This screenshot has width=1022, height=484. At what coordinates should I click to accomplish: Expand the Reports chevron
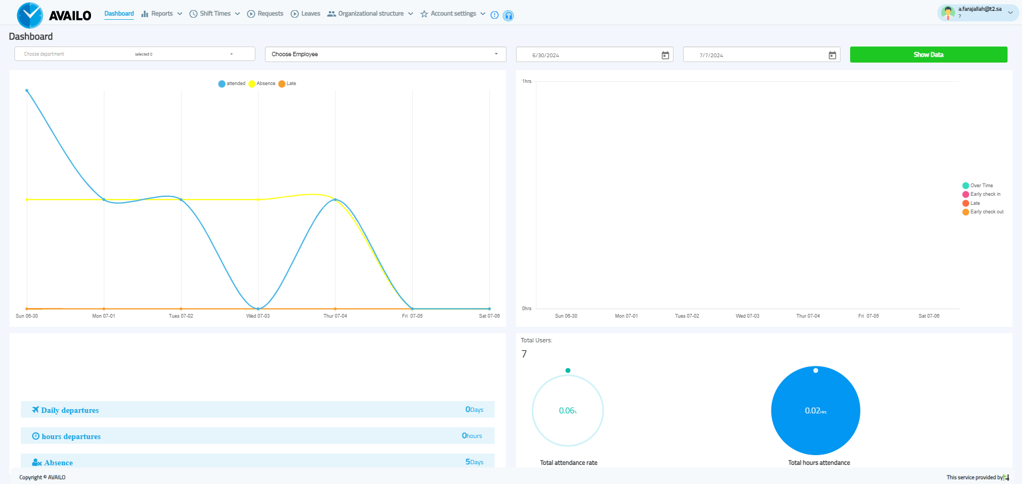click(179, 14)
